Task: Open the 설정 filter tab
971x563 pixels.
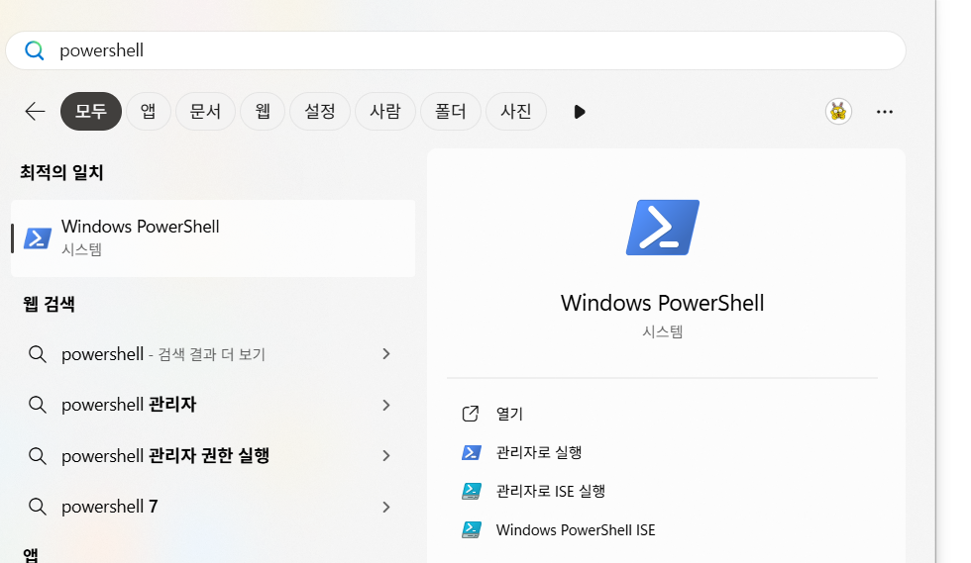Action: [320, 112]
